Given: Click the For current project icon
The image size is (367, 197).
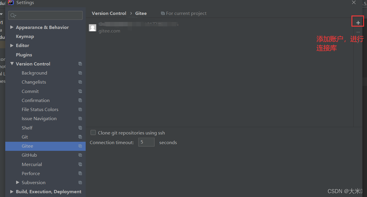Looking at the screenshot, I should 163,13.
